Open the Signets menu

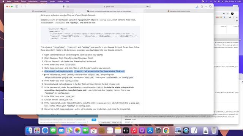(52, 2)
